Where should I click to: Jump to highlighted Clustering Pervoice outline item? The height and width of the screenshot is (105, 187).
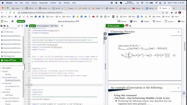click(13, 80)
